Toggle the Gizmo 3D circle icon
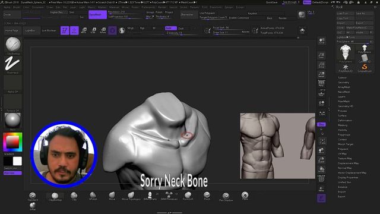This screenshot has height=214, width=380. 112,30
